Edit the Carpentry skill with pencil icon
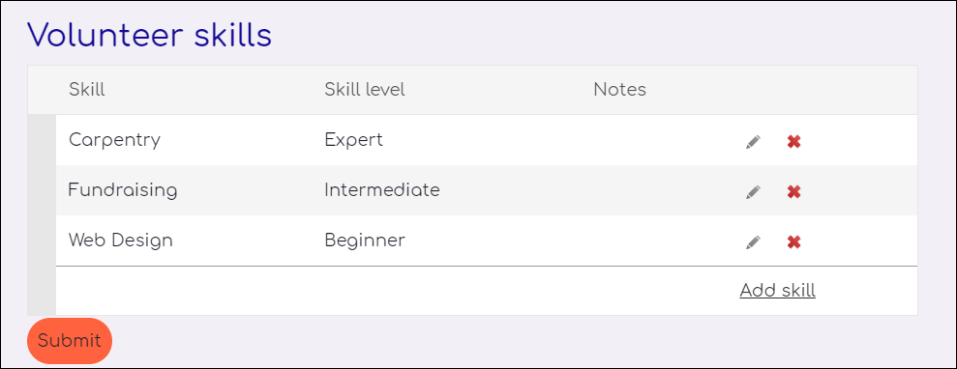This screenshot has height=369, width=957. tap(753, 142)
